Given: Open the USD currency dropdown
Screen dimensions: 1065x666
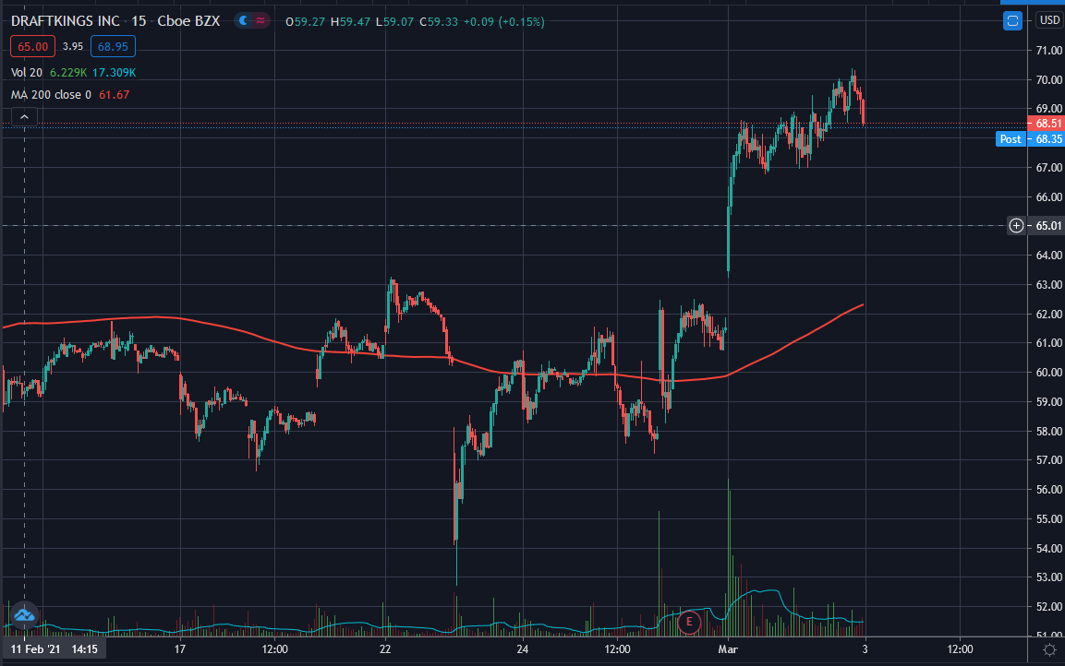Looking at the screenshot, I should pos(1047,20).
